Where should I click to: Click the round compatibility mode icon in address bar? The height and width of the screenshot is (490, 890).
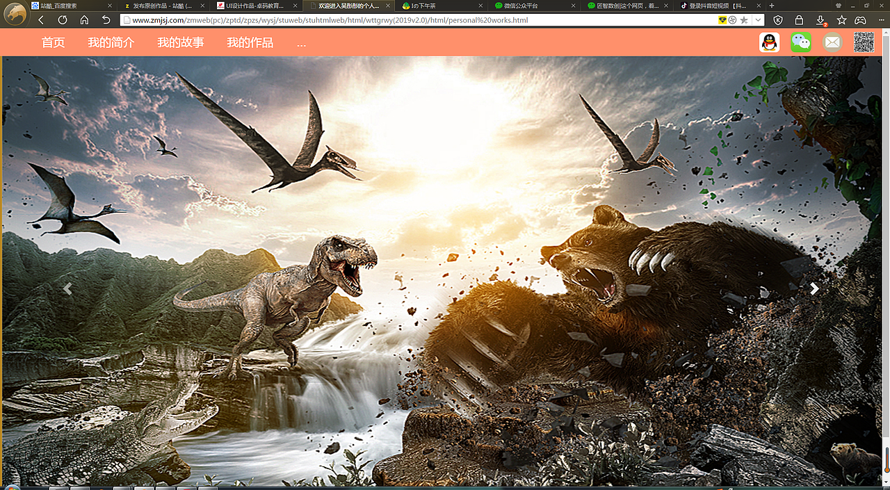[x=732, y=20]
